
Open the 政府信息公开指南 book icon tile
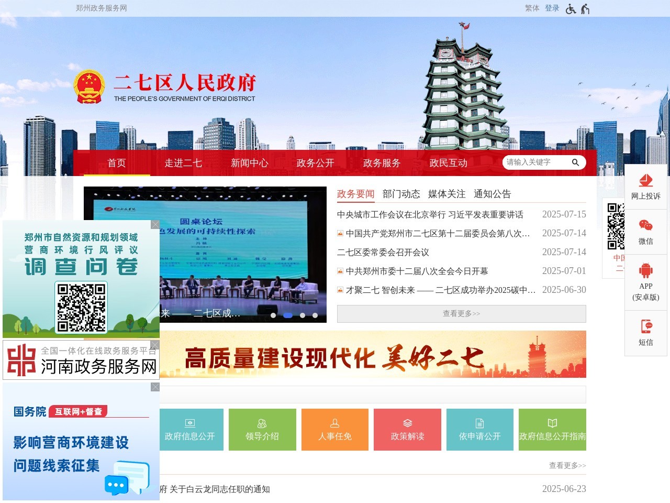click(x=553, y=422)
